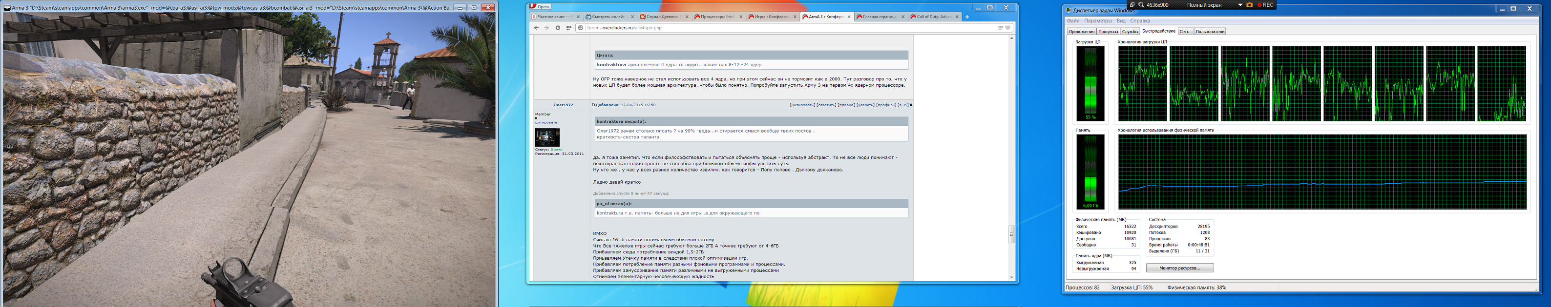This screenshot has width=1551, height=307.
Task: Go back in Opera browser
Action: (536, 28)
